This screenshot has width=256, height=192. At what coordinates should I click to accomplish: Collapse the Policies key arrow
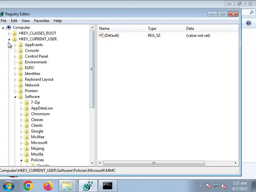coord(21,160)
